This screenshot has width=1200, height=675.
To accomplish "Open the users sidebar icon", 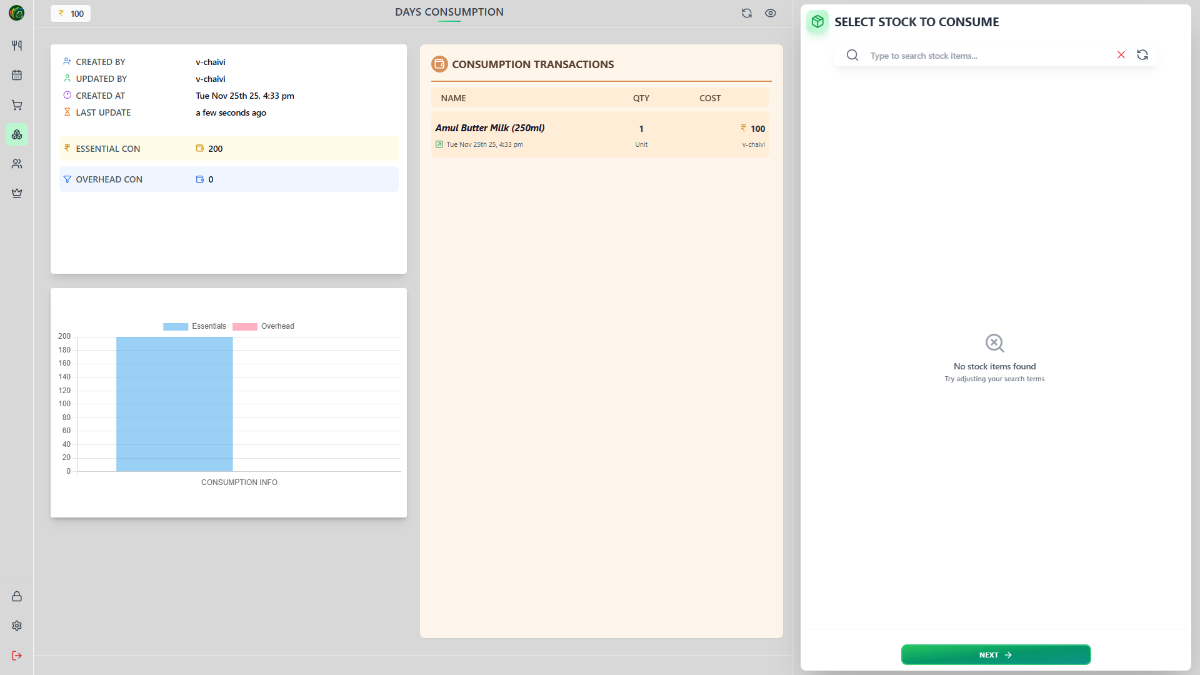I will (x=17, y=164).
